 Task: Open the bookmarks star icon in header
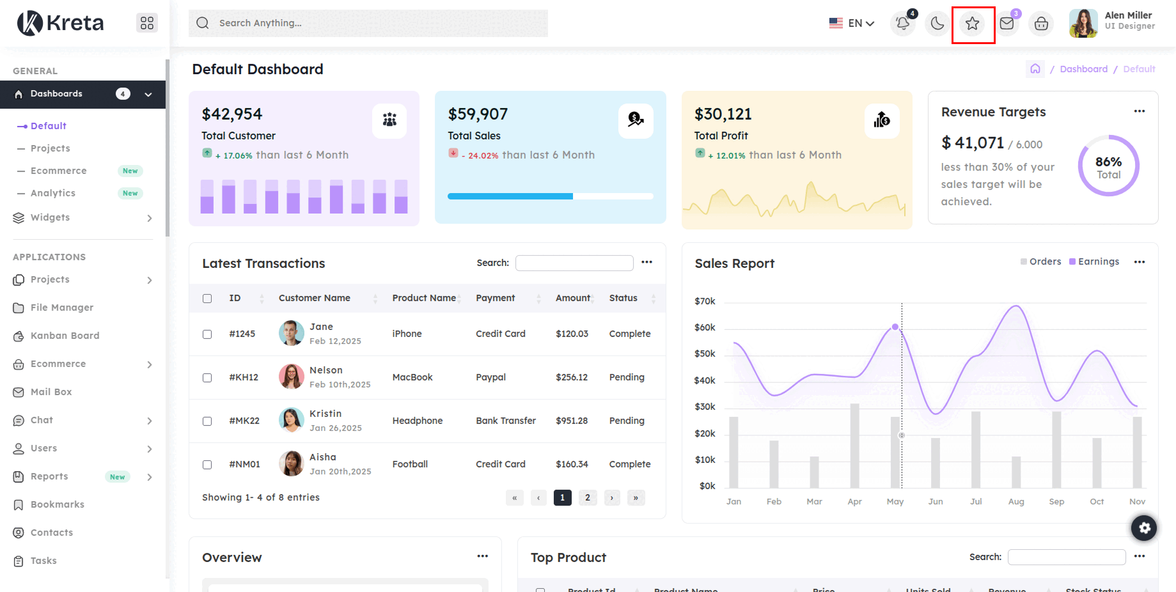click(973, 24)
